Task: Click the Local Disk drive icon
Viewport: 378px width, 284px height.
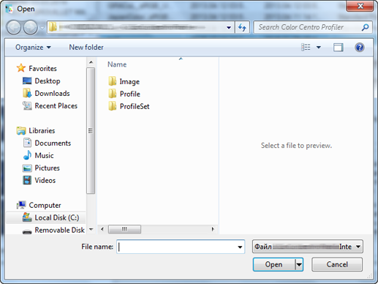Action: tap(27, 217)
